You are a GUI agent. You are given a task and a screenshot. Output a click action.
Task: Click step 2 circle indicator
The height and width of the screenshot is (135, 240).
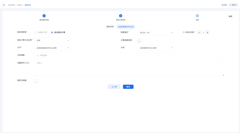[x=120, y=16]
